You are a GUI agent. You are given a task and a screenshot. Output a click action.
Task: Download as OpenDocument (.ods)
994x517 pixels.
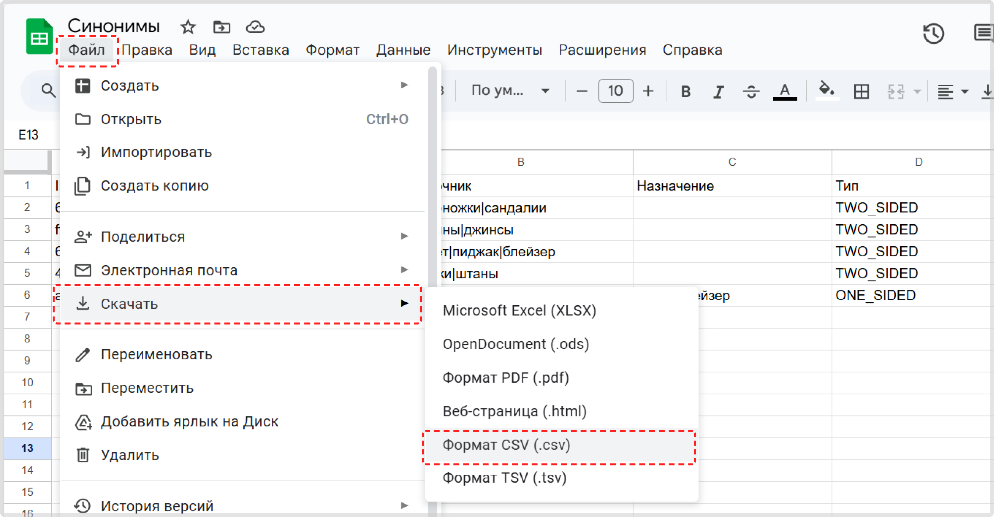coord(562,344)
